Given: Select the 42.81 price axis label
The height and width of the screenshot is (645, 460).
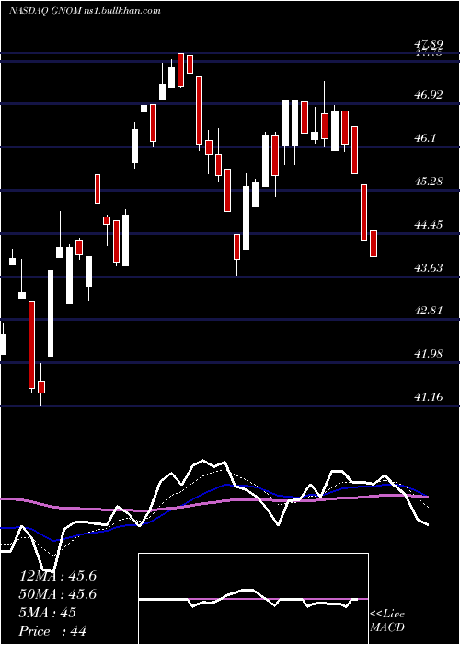Looking at the screenshot, I should [x=429, y=310].
